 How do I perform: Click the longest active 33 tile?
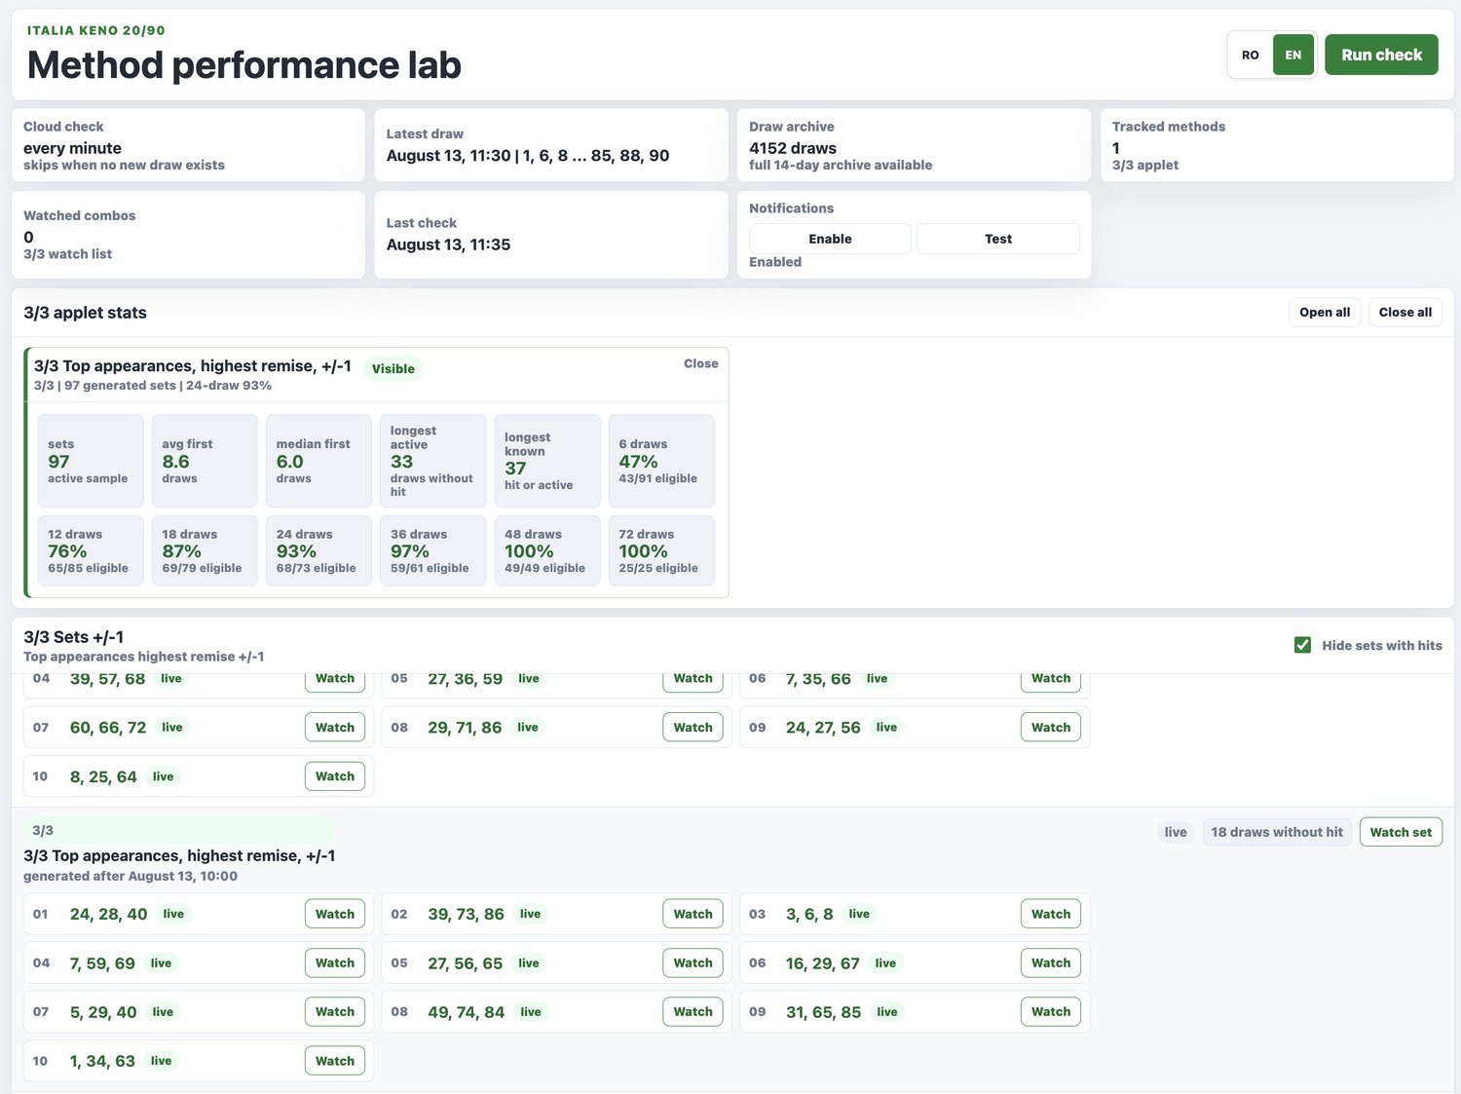coord(432,461)
